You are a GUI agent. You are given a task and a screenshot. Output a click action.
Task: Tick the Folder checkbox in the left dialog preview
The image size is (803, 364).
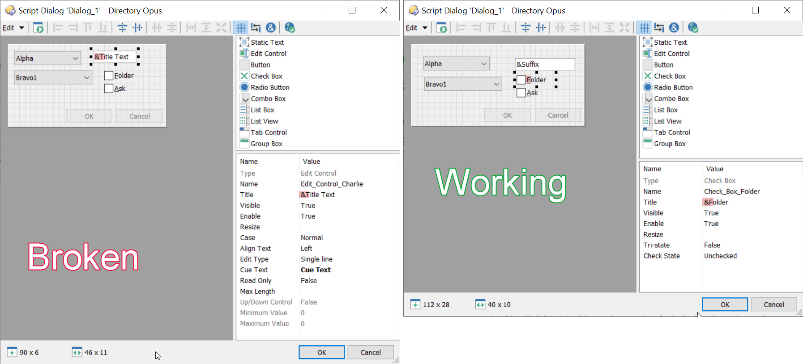[x=109, y=76]
